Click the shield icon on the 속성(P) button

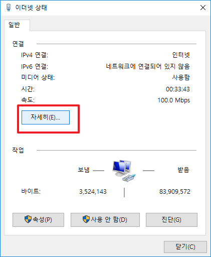(28, 219)
